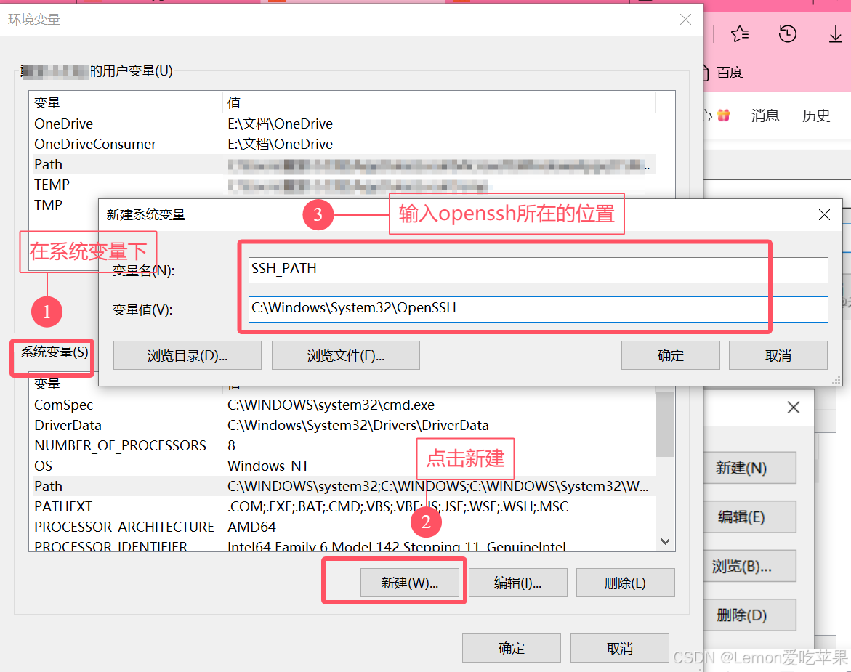Click the 变量值 input field
The image size is (851, 672).
coord(538,309)
